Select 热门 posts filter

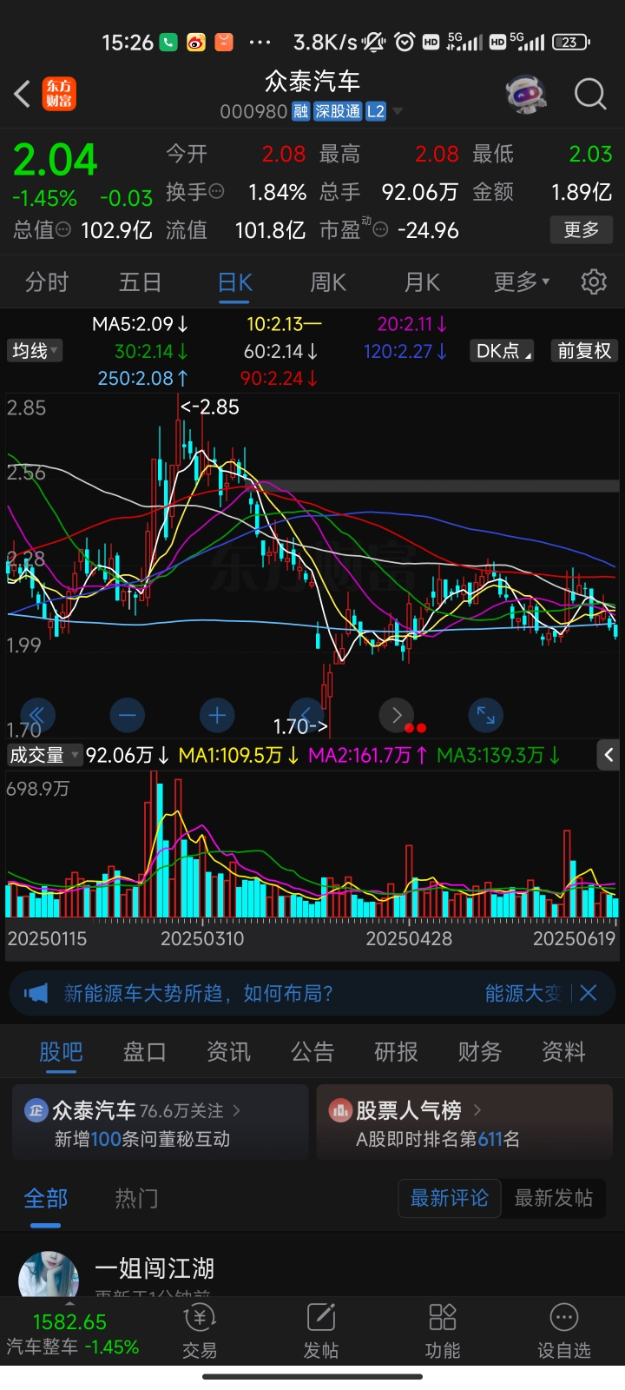point(136,1199)
